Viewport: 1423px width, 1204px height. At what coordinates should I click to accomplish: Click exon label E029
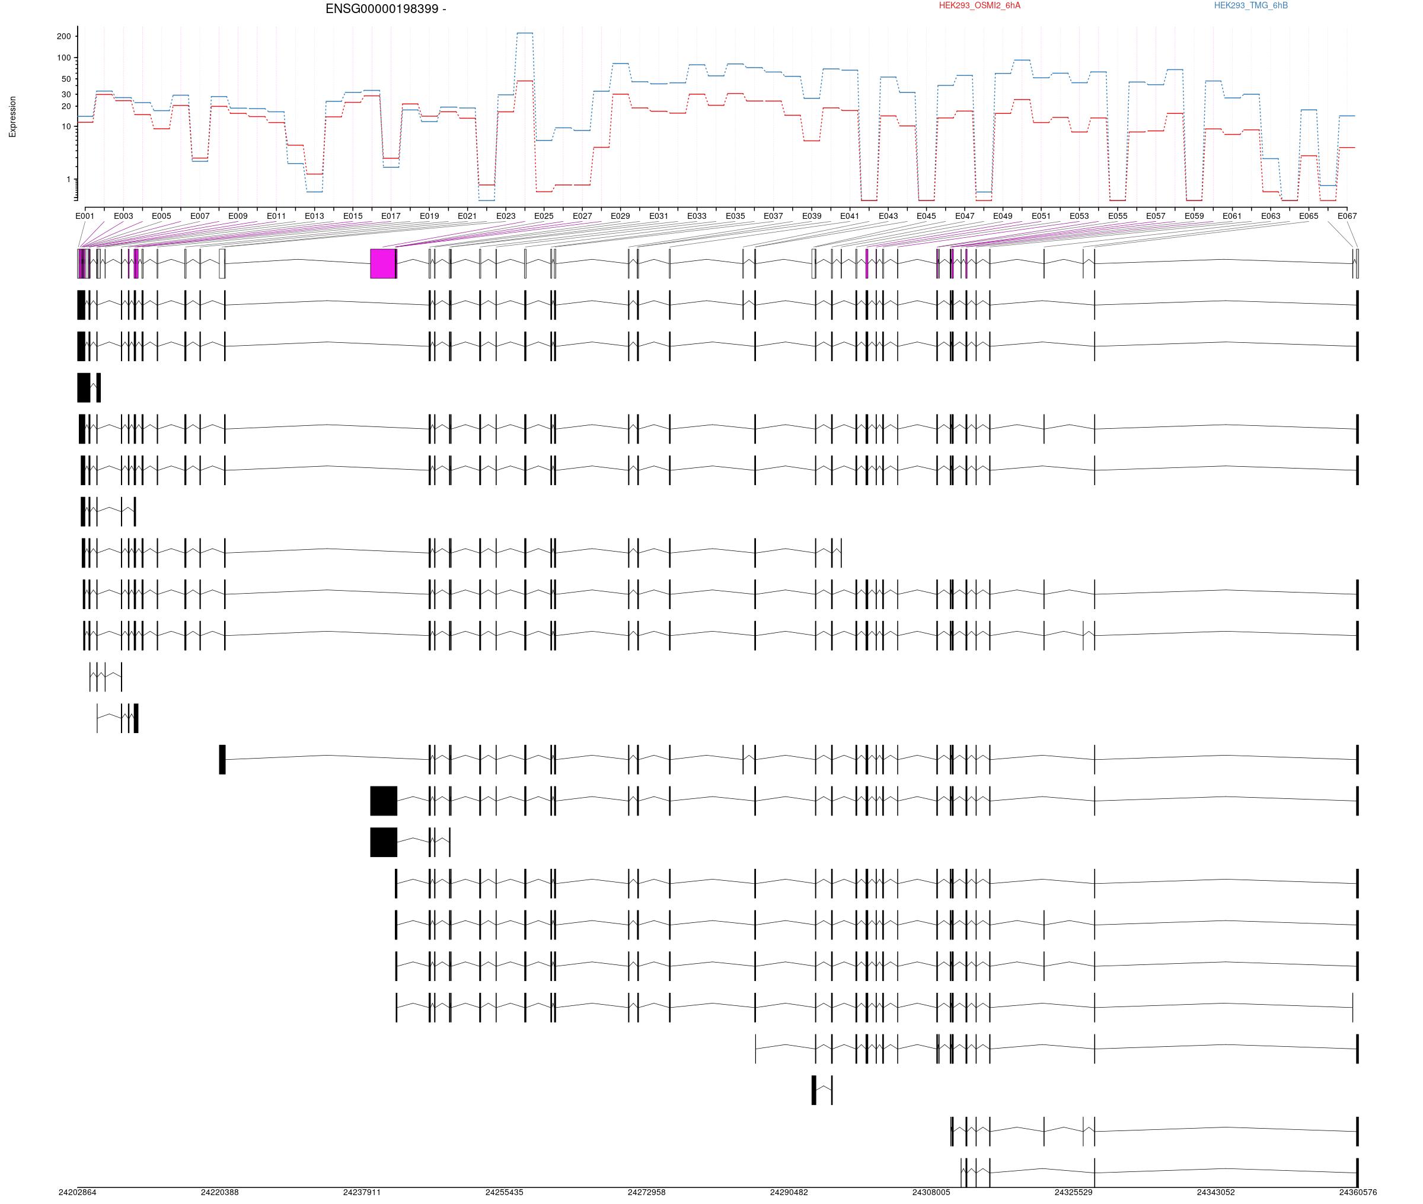click(x=621, y=216)
